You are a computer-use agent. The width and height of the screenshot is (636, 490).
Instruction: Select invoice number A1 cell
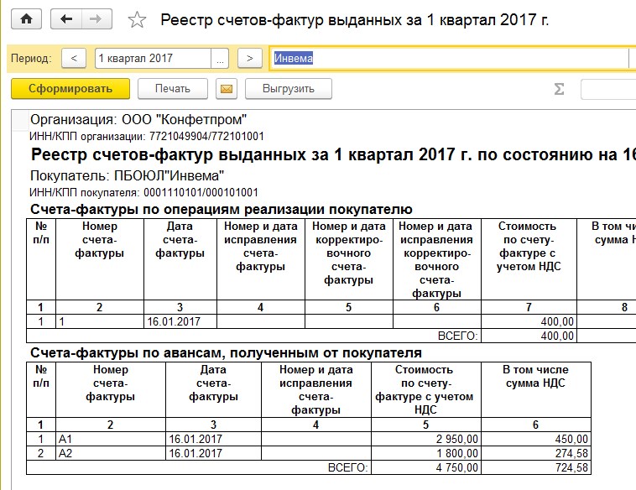[x=111, y=439]
